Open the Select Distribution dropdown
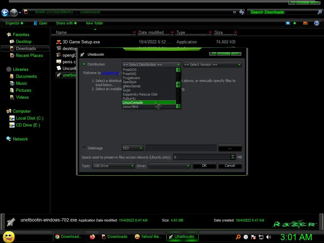Image resolution: width=324 pixels, height=243 pixels. coord(151,65)
